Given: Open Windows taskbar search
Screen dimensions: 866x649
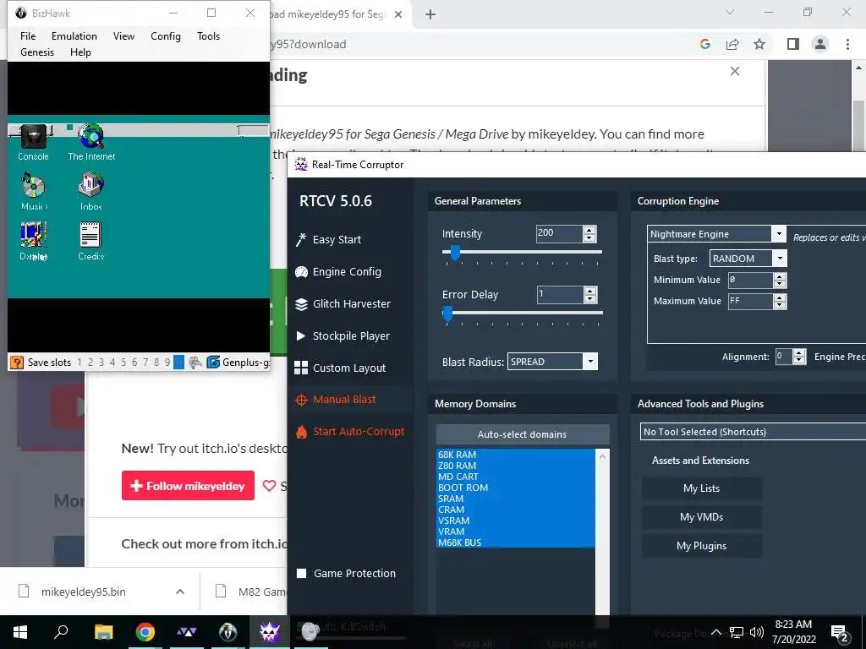Looking at the screenshot, I should [61, 632].
